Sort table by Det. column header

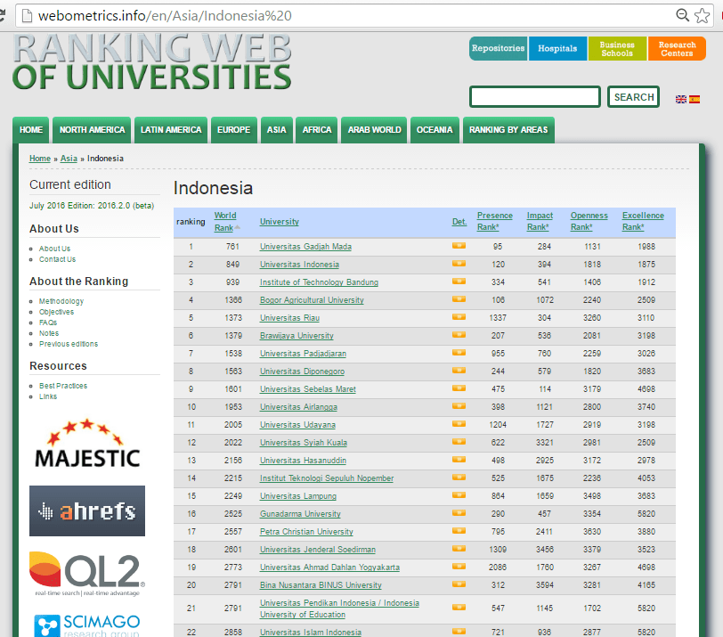(x=459, y=222)
